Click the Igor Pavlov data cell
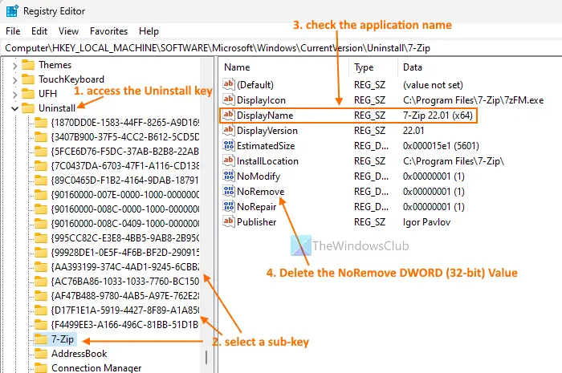 click(426, 222)
